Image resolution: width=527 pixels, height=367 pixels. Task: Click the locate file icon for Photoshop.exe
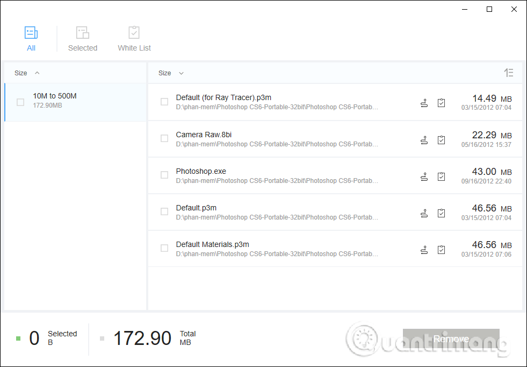pos(424,177)
